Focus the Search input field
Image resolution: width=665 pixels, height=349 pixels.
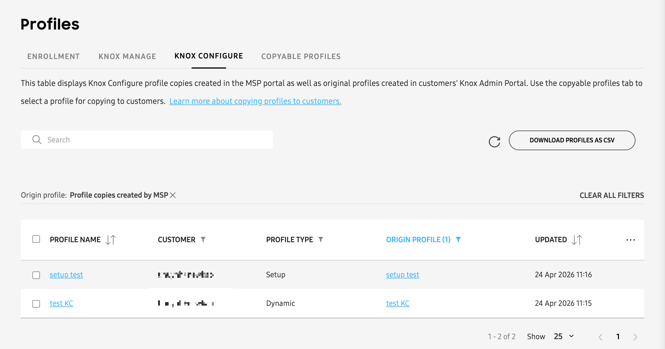(x=147, y=140)
